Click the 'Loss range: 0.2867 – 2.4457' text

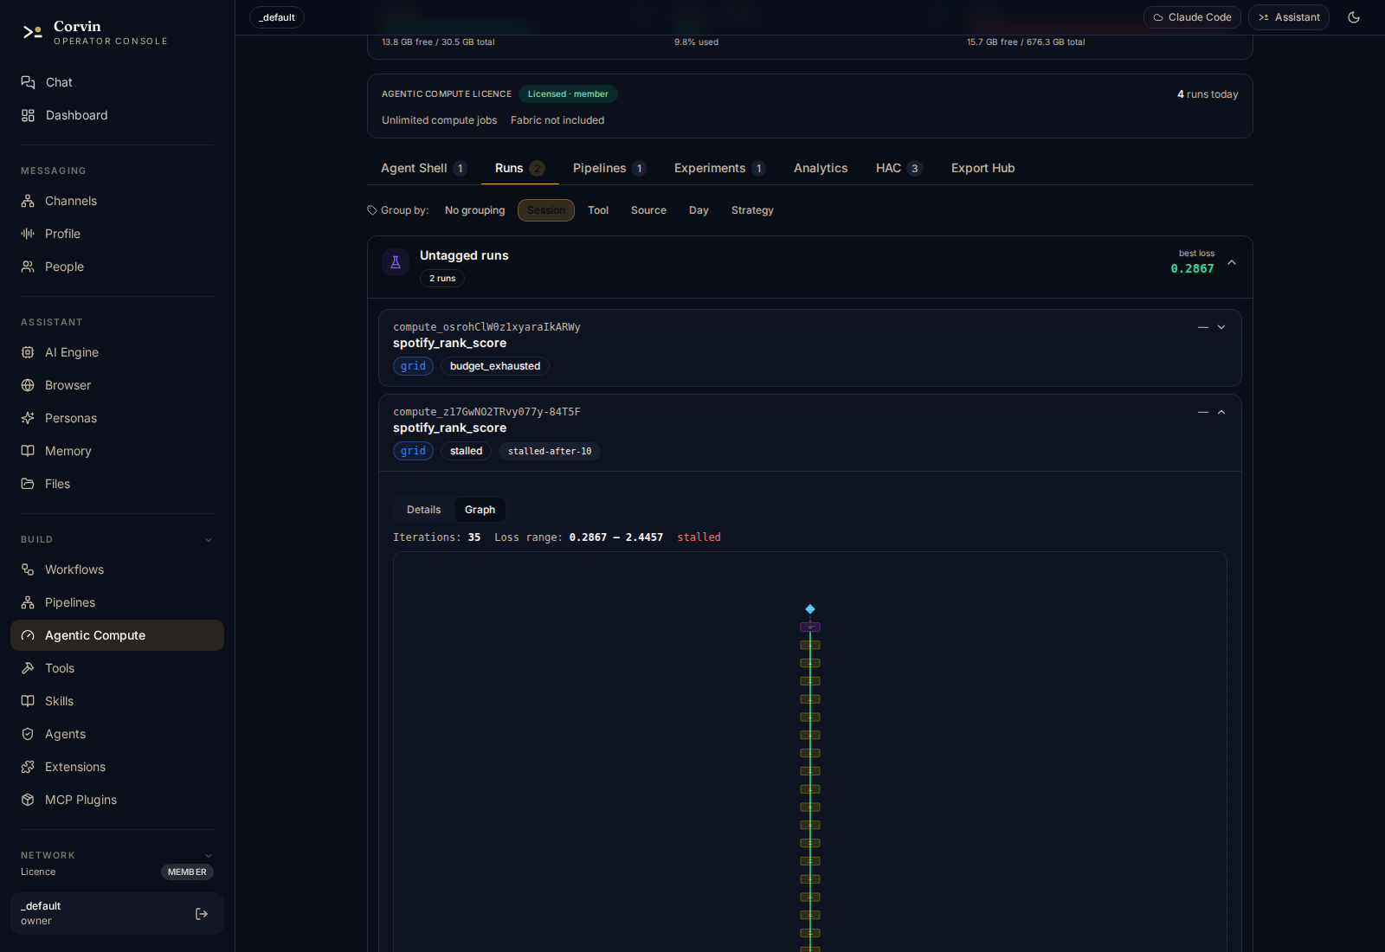578,537
